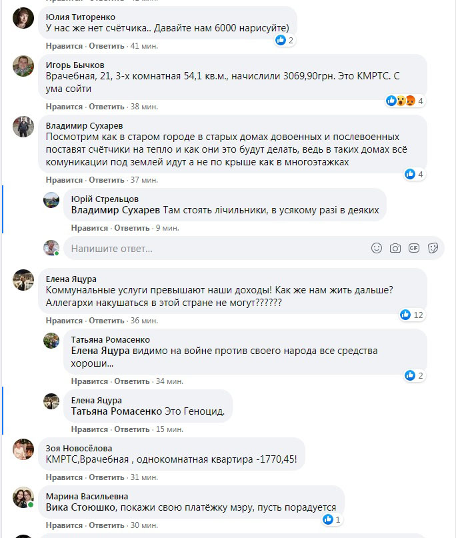Open emoji picker in reply field
Screen dimensions: 456x538
tap(377, 248)
